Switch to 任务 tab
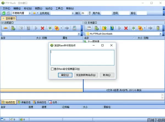Screen dimensions: 165x122 53,102
